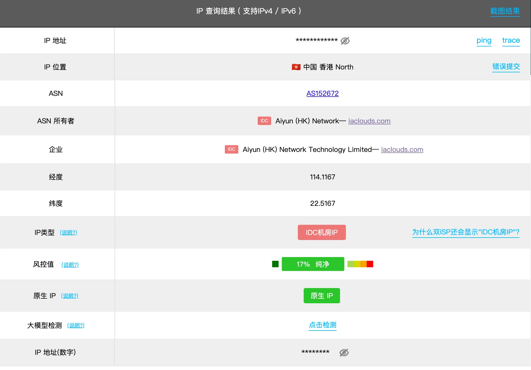Run a trace on this IP

(511, 40)
